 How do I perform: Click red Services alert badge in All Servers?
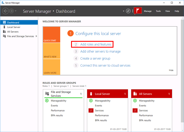click(x=135, y=110)
